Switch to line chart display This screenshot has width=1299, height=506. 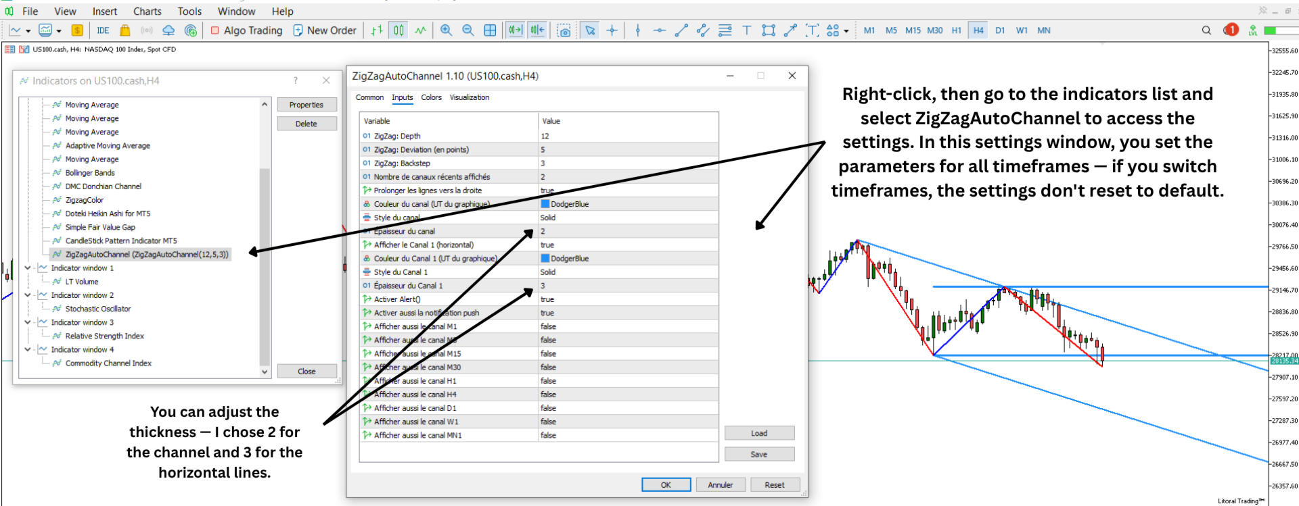click(x=421, y=30)
